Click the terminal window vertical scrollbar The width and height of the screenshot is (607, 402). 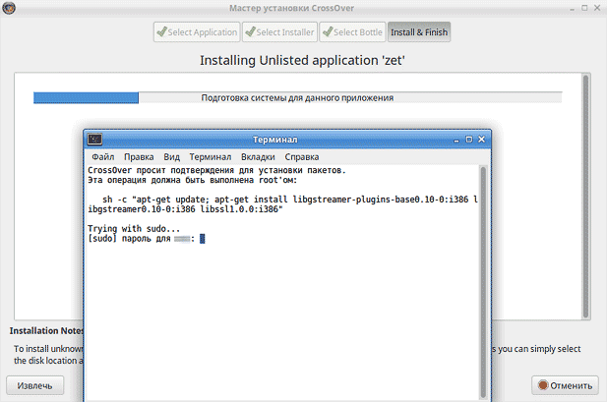483,282
